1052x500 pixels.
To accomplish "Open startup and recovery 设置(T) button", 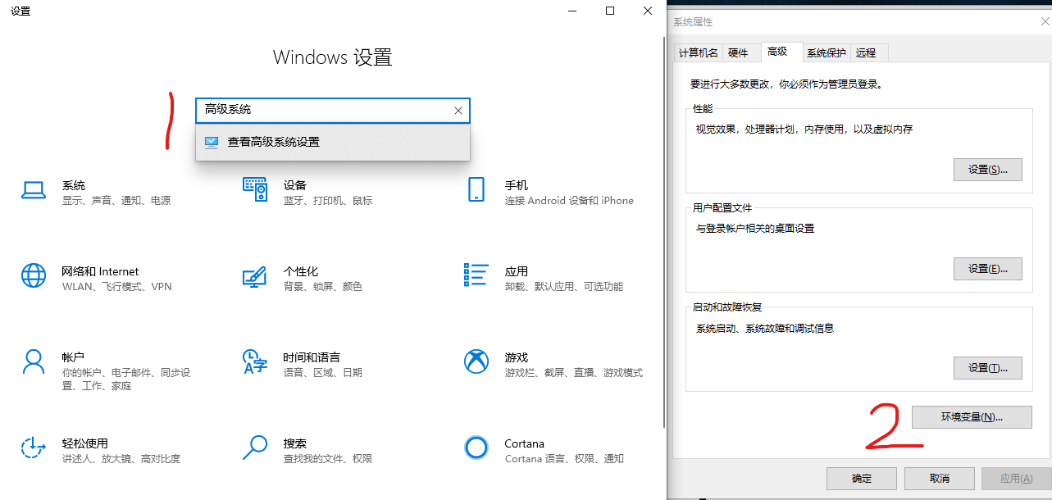I will [x=987, y=368].
